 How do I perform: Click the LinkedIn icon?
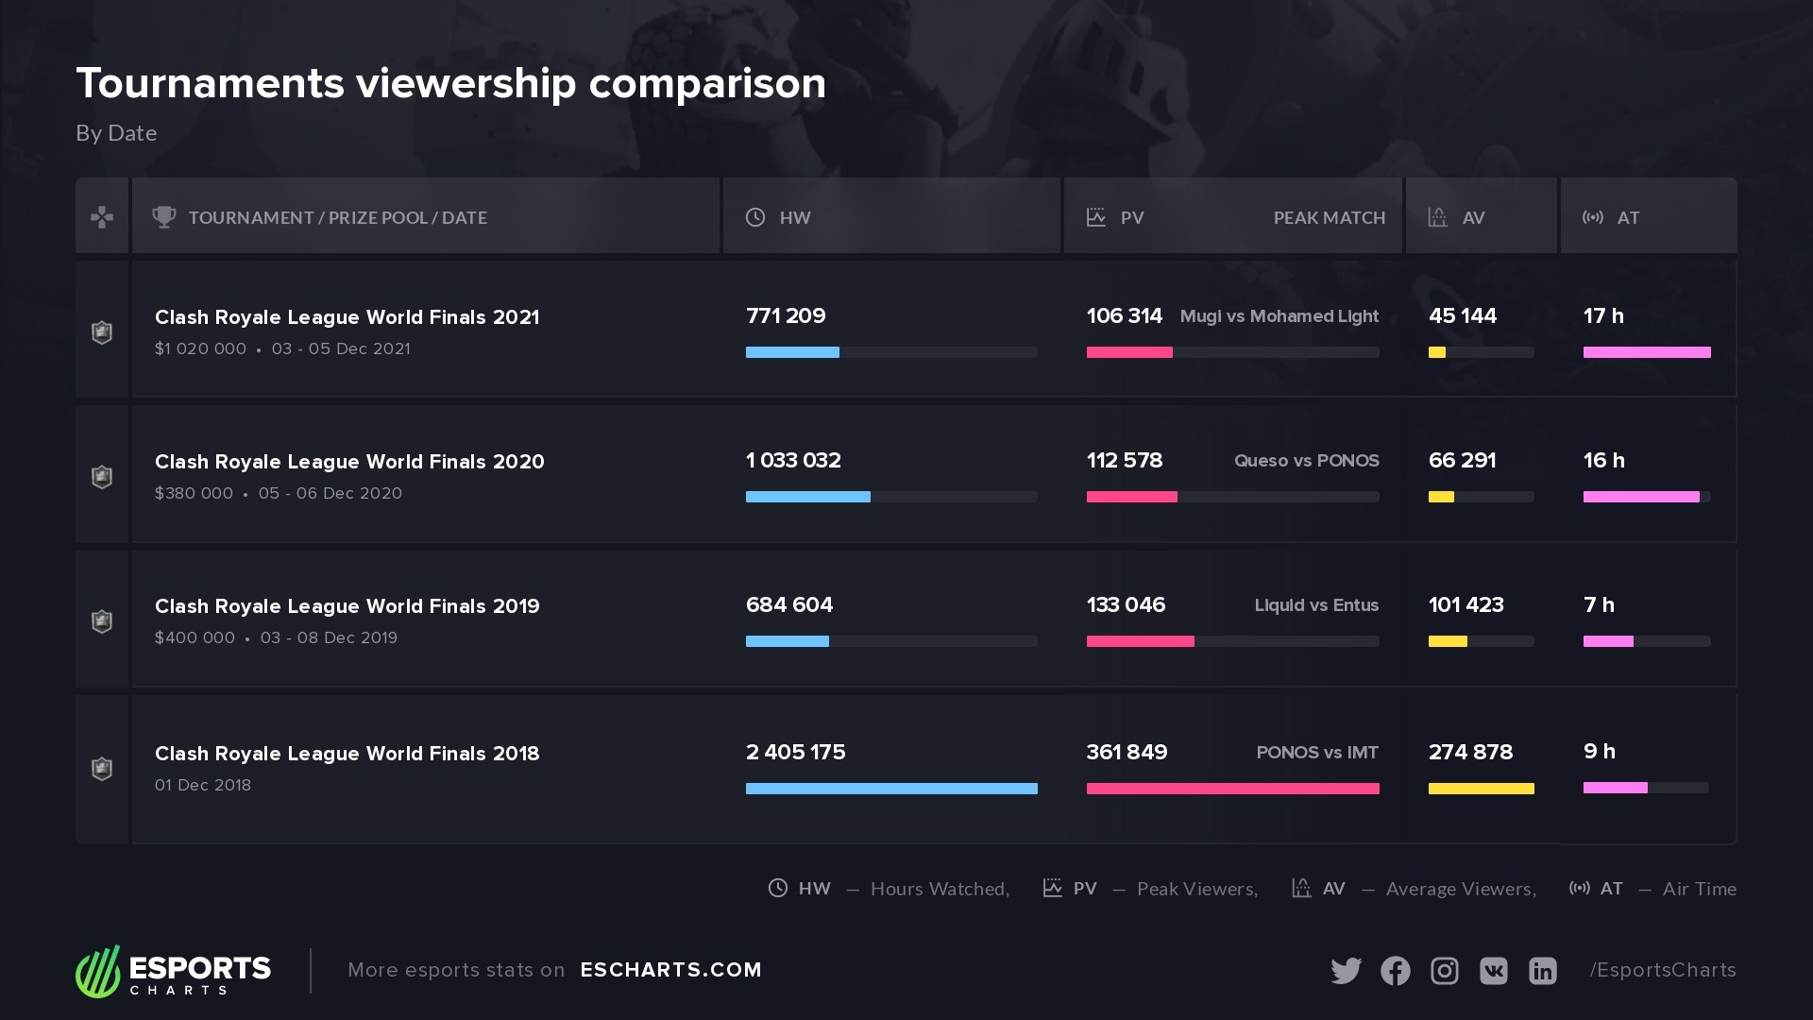(x=1543, y=971)
